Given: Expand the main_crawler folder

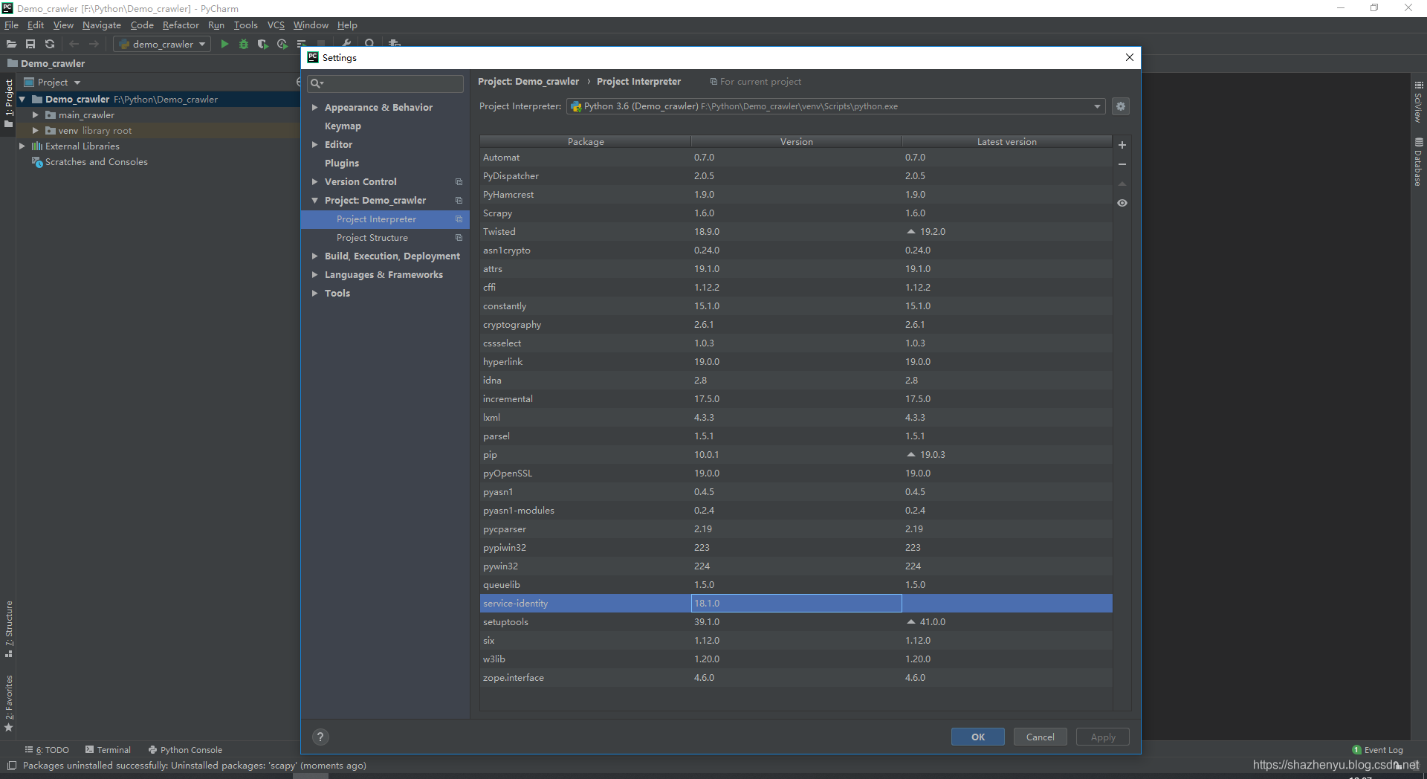Looking at the screenshot, I should coord(35,115).
